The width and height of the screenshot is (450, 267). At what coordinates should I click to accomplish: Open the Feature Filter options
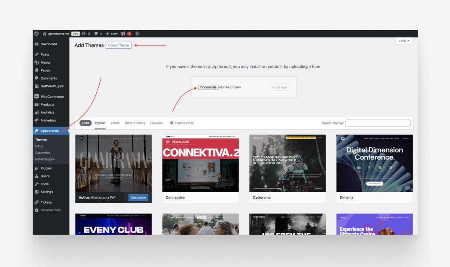point(181,123)
